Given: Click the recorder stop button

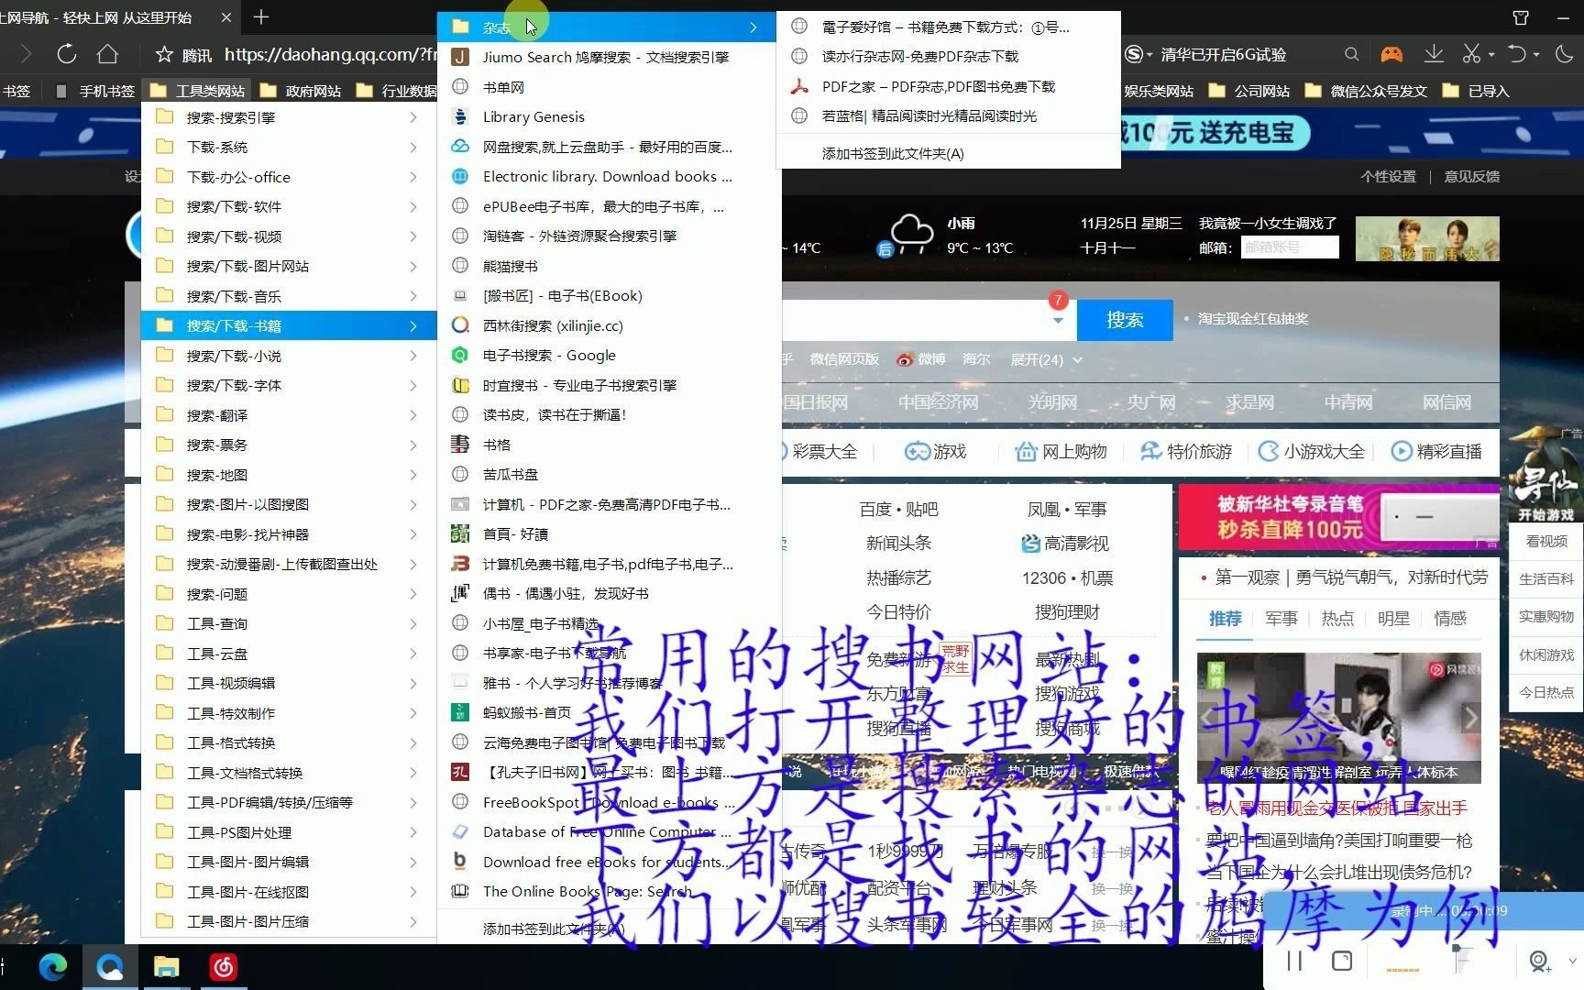Looking at the screenshot, I should coord(1342,961).
